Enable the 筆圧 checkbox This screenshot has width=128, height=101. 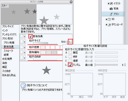[x=70, y=53]
